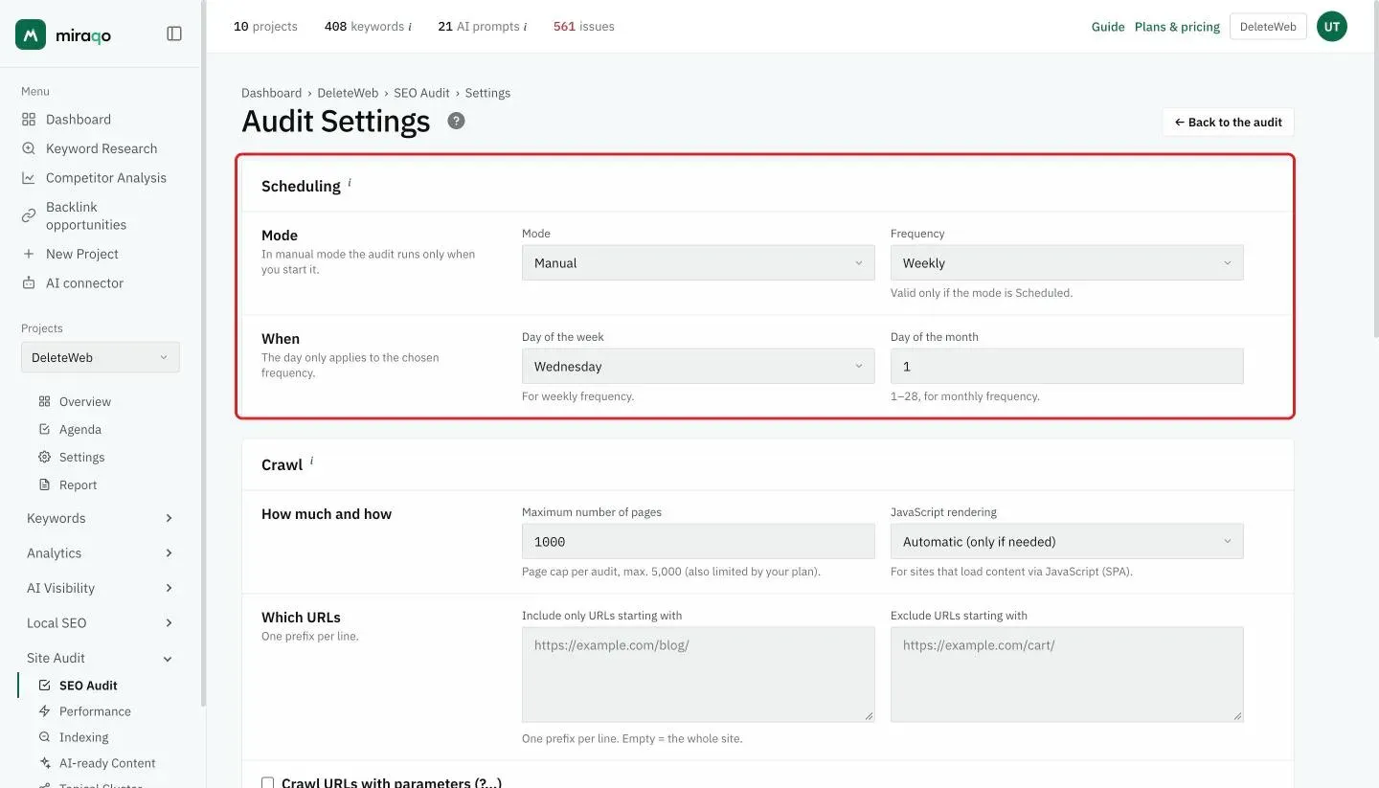1379x788 pixels.
Task: Enable Crawl URLs with parameters checkbox
Action: 268,782
